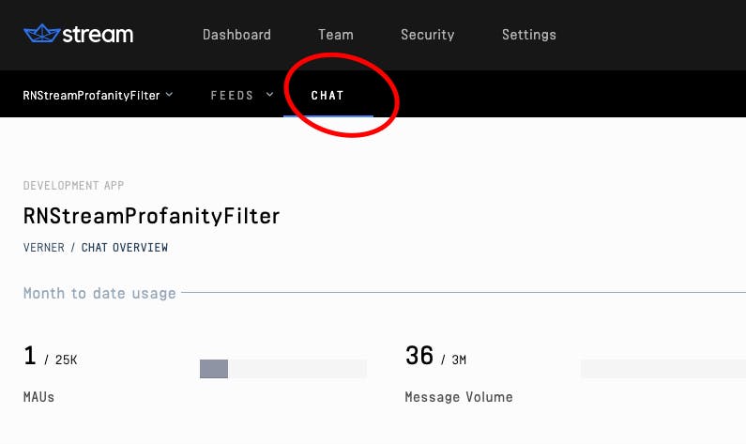Click the VERNER breadcrumb link

tap(44, 248)
